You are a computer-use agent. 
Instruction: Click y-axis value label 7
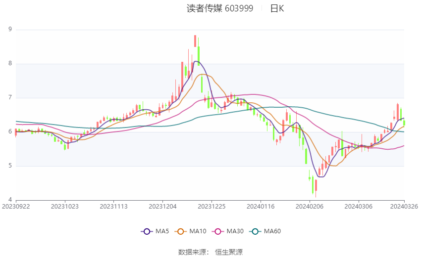click(x=10, y=97)
